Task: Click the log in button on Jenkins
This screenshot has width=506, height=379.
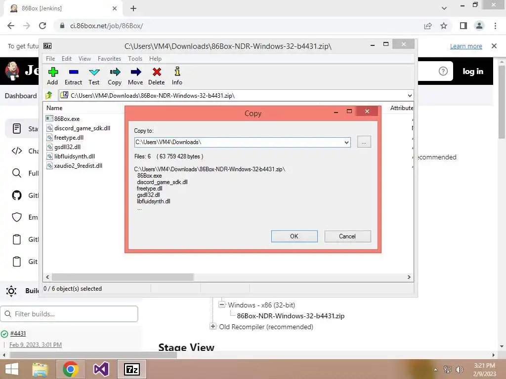Action: 473,71
